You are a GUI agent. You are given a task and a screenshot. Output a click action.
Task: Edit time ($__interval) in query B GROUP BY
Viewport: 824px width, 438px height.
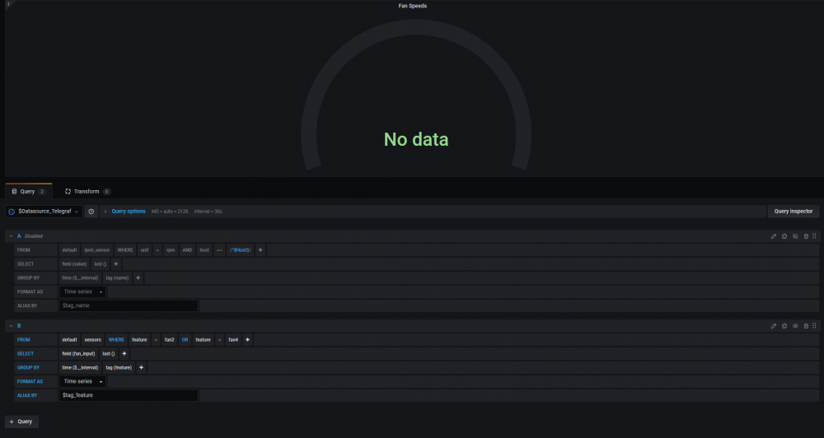[x=80, y=368]
